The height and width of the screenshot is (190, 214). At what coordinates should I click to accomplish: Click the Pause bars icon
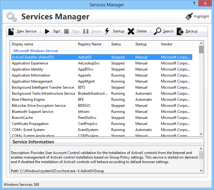[86, 31]
